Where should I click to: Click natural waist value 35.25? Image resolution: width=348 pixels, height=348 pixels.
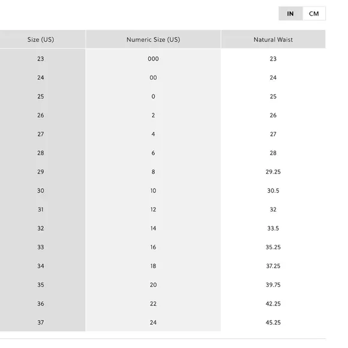(273, 247)
